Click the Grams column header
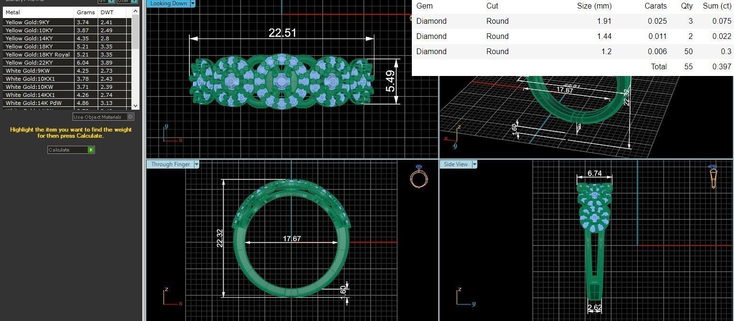This screenshot has height=321, width=734. 86,12
